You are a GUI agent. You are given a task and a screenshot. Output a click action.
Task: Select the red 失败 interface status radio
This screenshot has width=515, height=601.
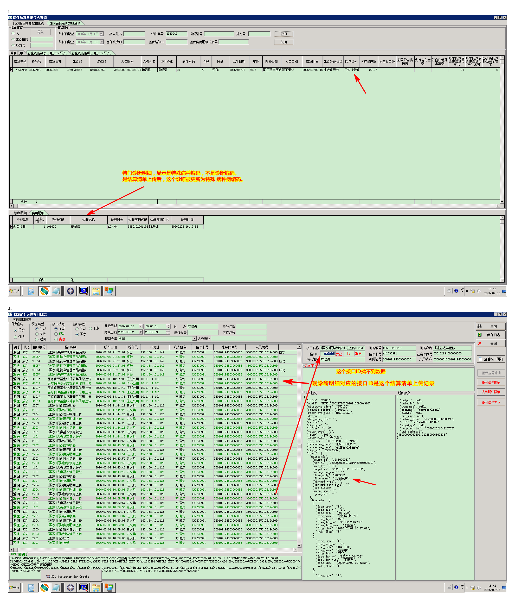(56, 339)
